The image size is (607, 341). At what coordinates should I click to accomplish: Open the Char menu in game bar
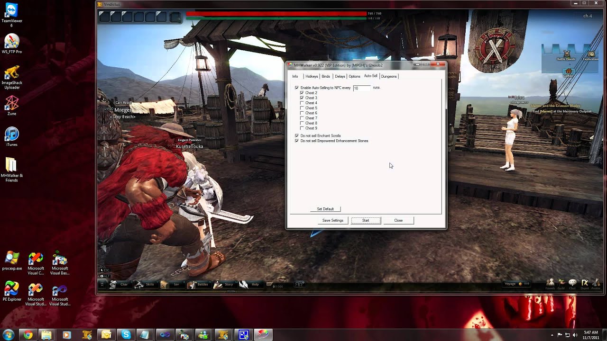pos(120,284)
